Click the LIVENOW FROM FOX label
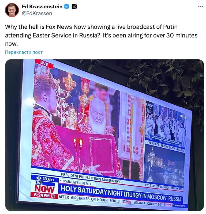Viewport: 206px width, 214px height. tap(77, 183)
